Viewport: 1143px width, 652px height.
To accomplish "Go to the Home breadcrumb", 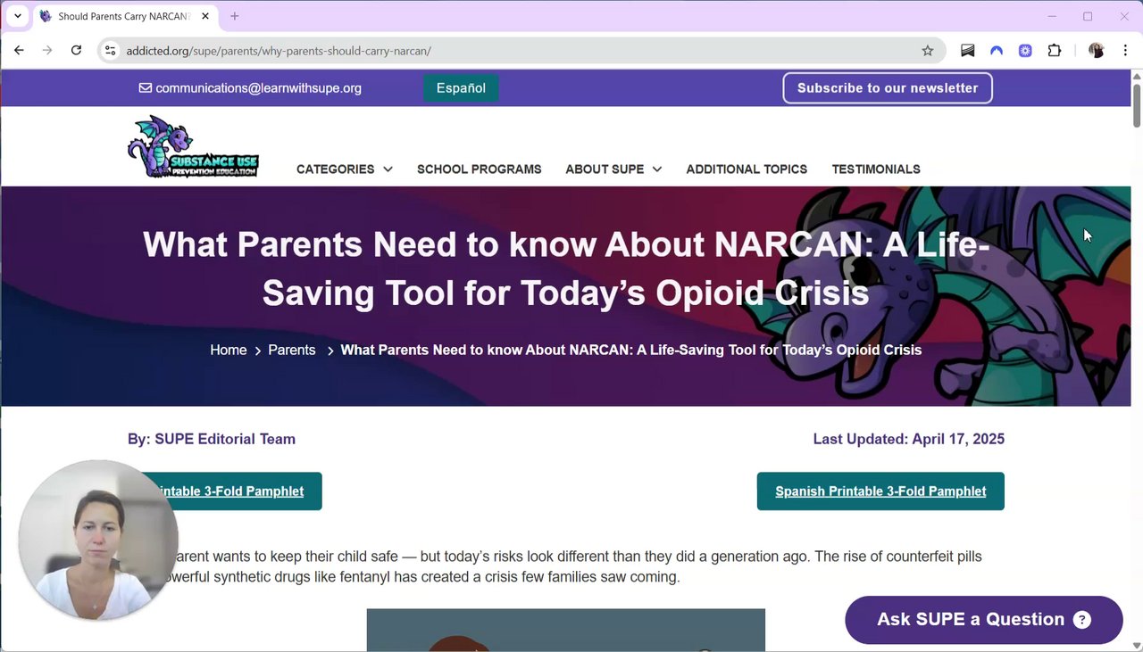I will point(228,351).
